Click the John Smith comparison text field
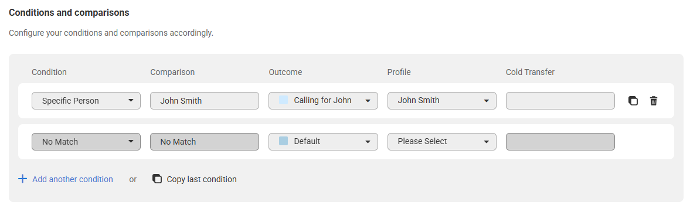Viewport: 690px width, 212px height. tap(205, 101)
